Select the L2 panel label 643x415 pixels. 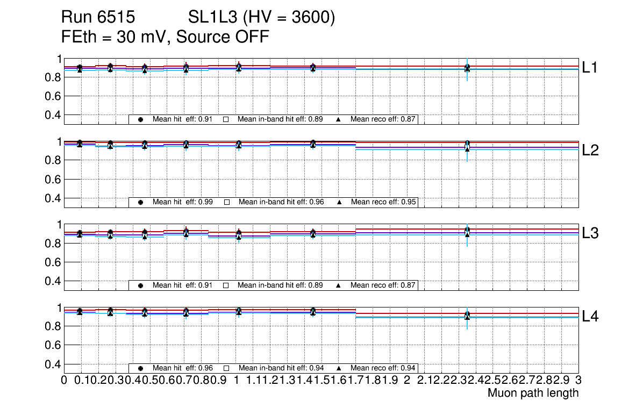590,151
